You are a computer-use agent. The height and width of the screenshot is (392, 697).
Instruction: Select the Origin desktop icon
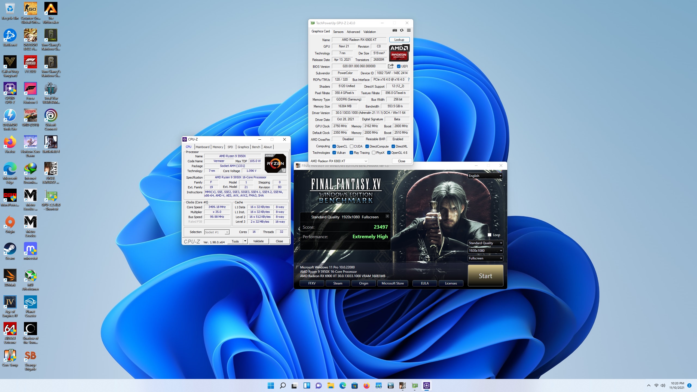tap(10, 224)
